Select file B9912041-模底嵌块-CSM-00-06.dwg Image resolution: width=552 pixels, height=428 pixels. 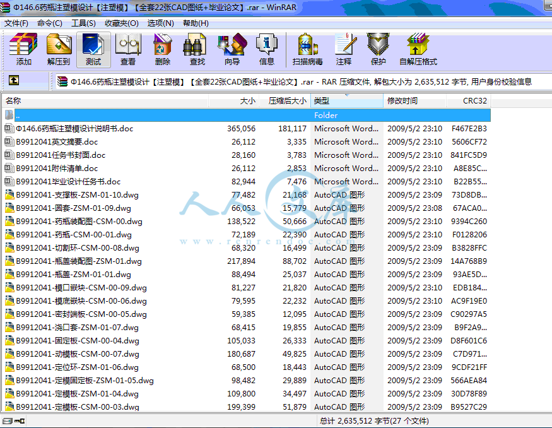(x=81, y=301)
